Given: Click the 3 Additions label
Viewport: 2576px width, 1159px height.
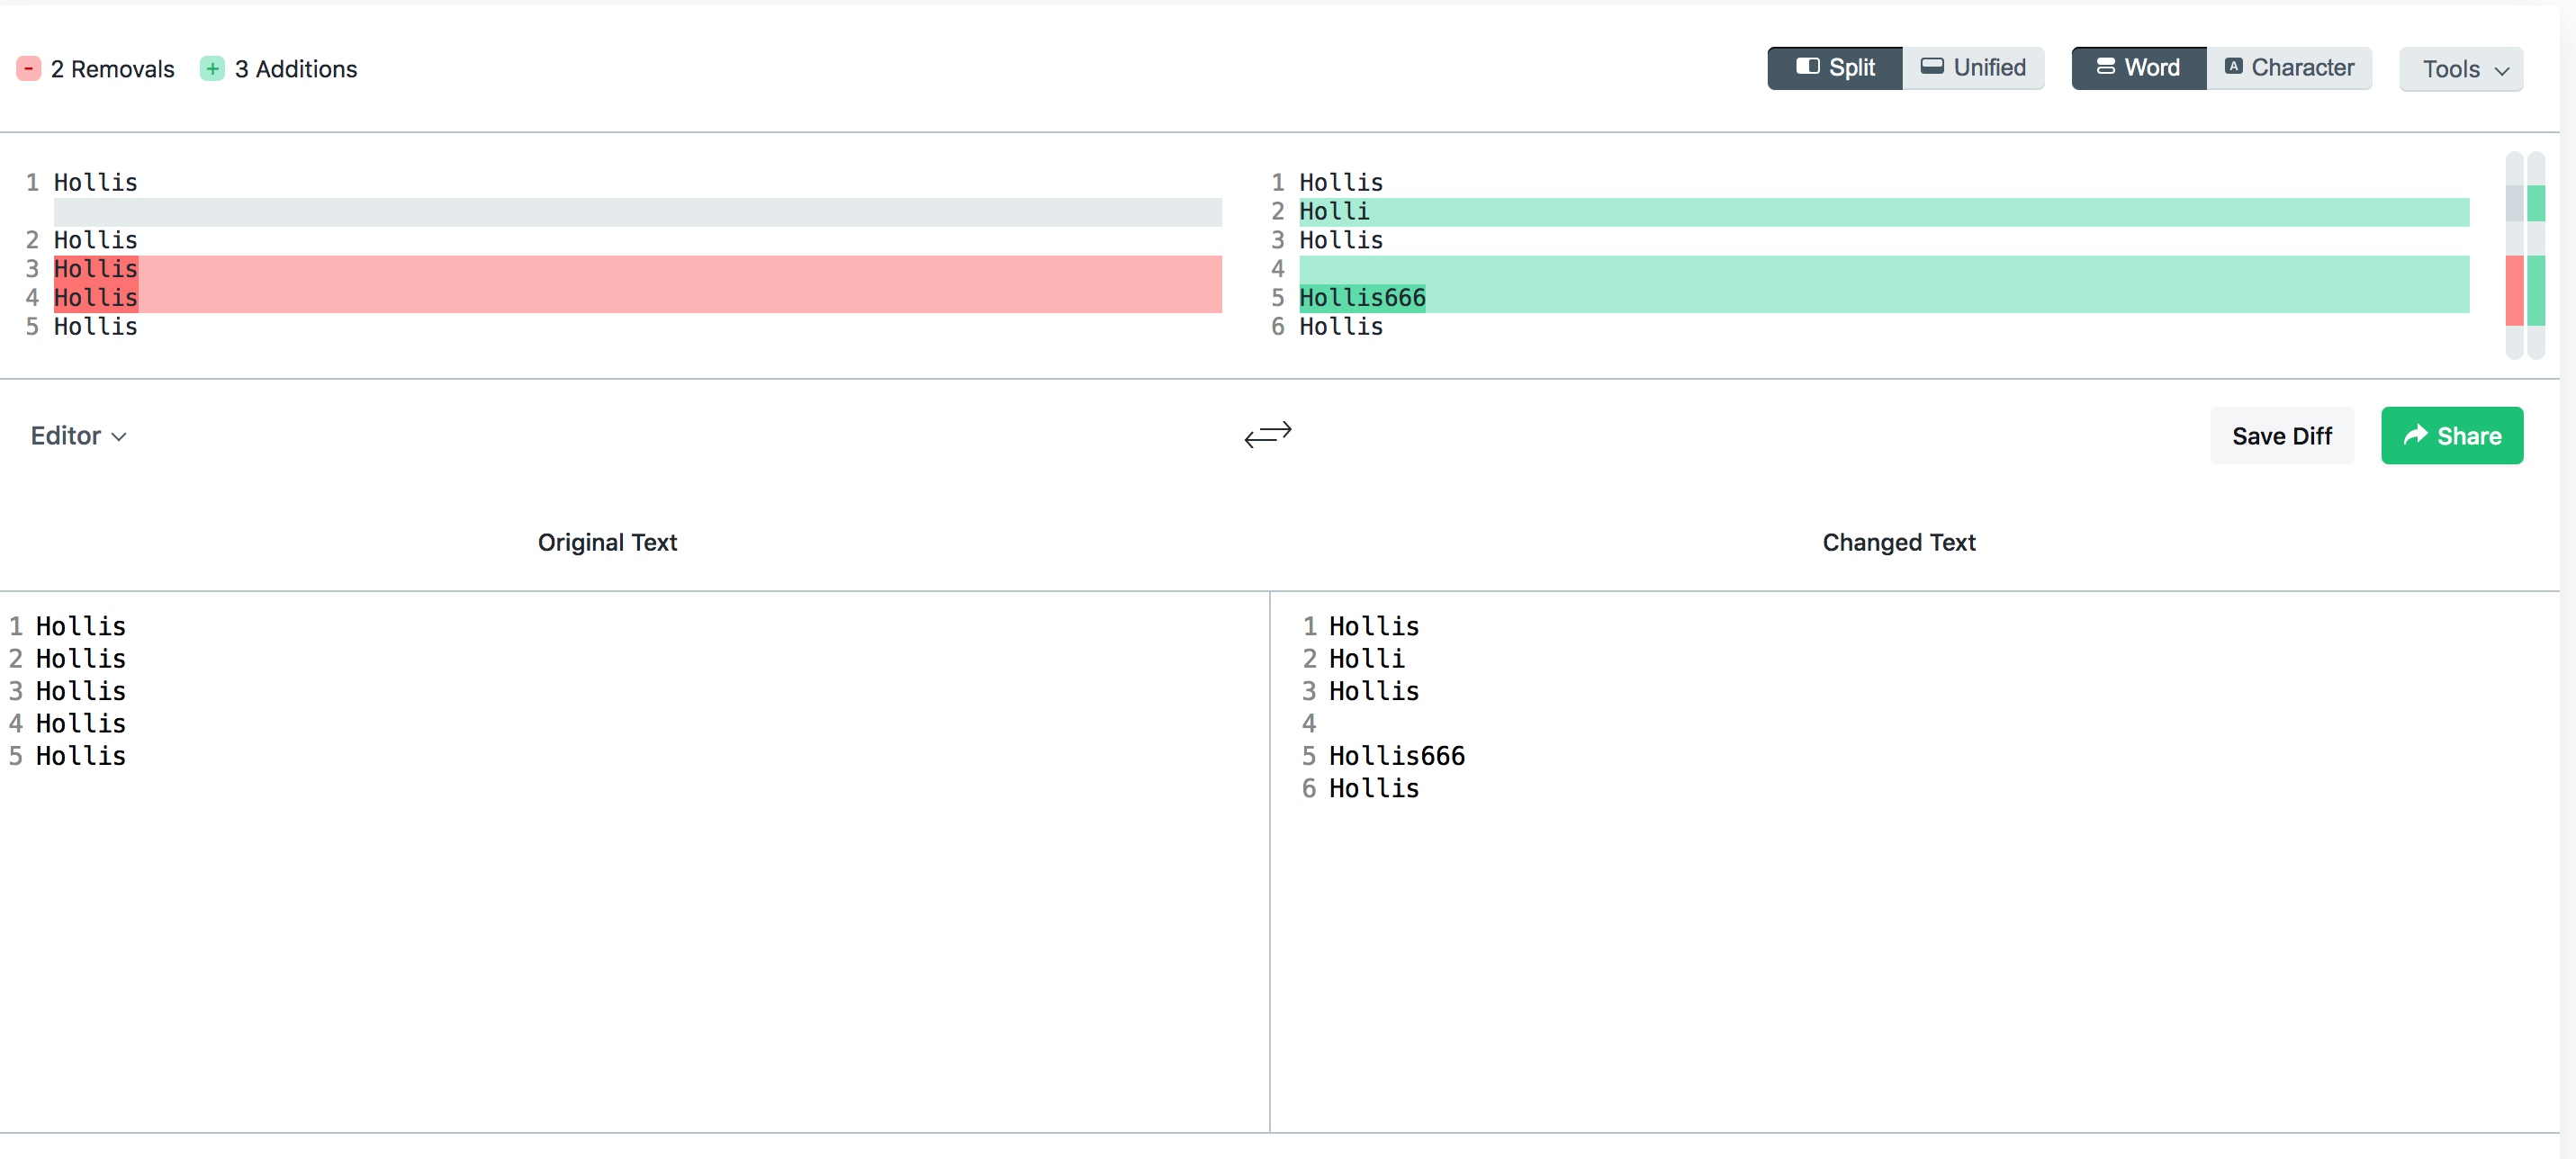Looking at the screenshot, I should tap(295, 69).
